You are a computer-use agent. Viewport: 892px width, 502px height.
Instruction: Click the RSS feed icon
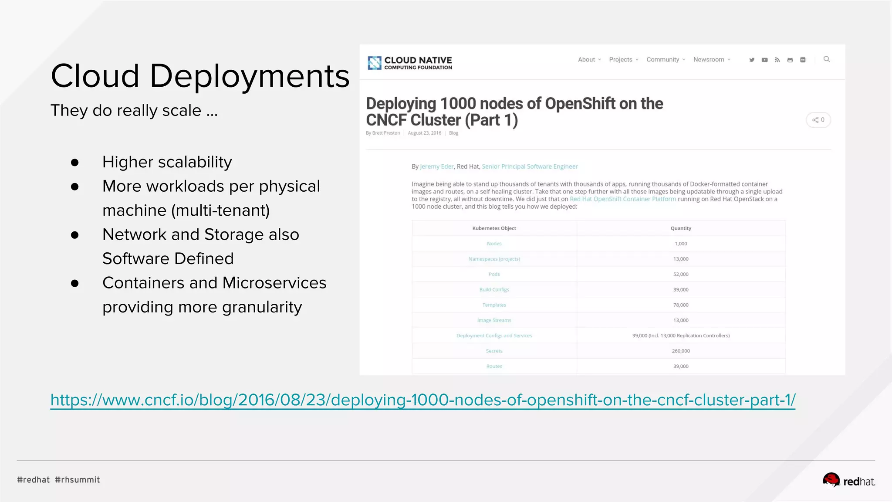[x=777, y=60]
